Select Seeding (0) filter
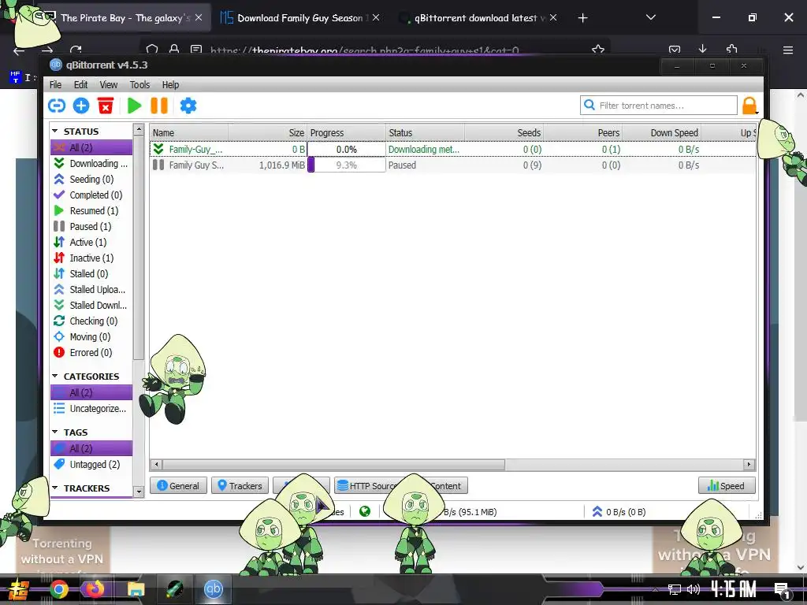This screenshot has width=807, height=605. pos(91,179)
